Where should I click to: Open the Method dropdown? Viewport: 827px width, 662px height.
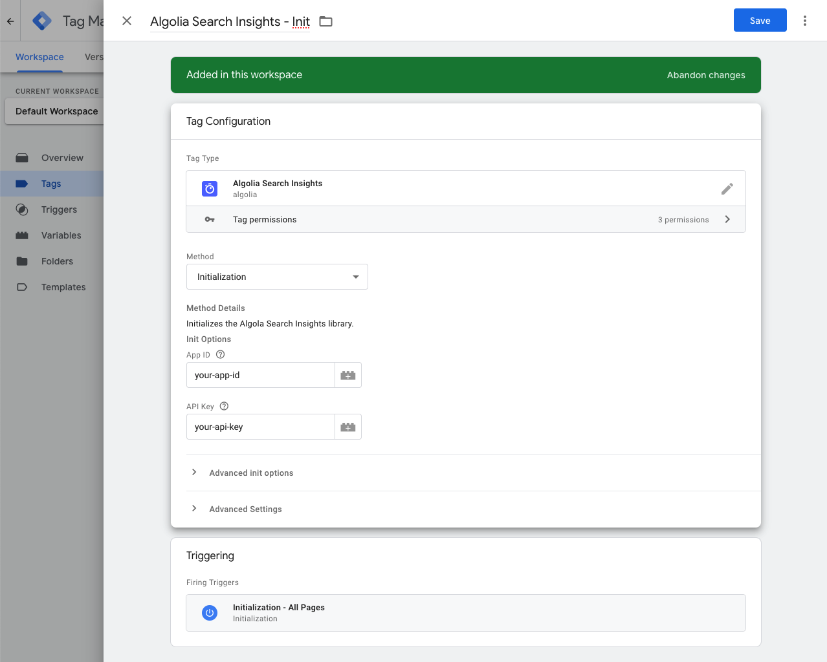277,276
